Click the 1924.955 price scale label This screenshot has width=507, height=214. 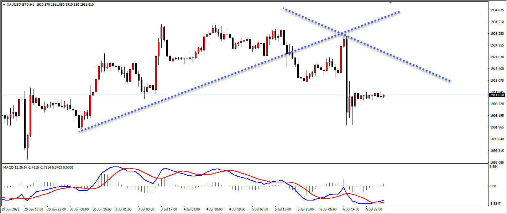coord(497,45)
